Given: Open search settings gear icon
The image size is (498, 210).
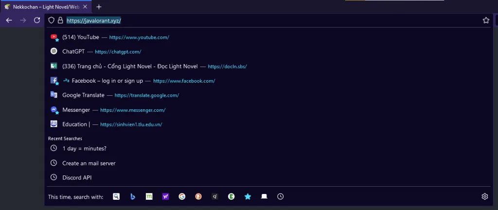Looking at the screenshot, I should (x=484, y=196).
